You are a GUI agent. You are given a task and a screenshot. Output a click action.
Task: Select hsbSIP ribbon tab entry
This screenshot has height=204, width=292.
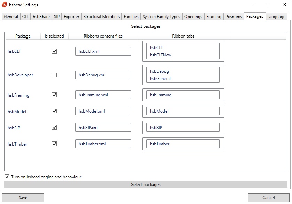click(x=156, y=128)
